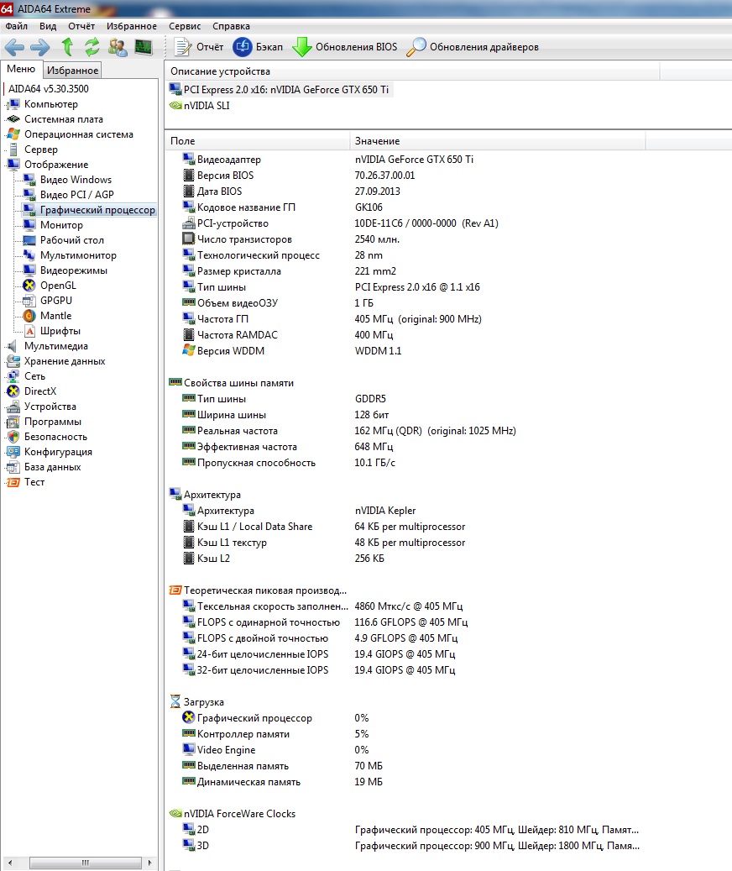This screenshot has height=871, width=732.
Task: Click the sidebar scrollbar left arrow
Action: coord(9,863)
